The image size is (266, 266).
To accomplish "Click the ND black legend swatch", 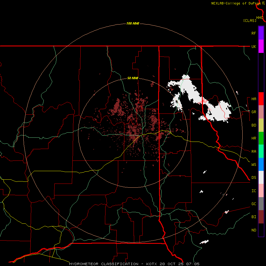I will [261, 230].
